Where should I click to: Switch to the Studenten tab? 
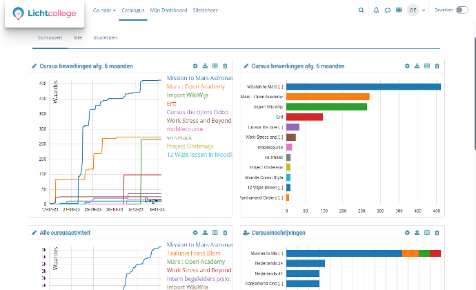(104, 37)
